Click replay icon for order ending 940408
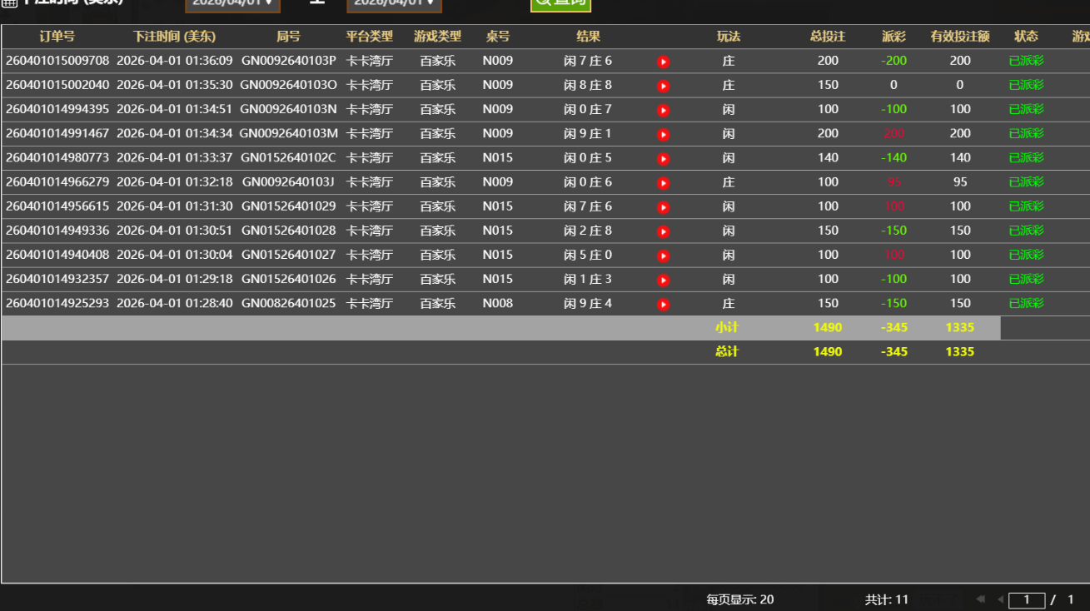The height and width of the screenshot is (611, 1090). pos(663,255)
